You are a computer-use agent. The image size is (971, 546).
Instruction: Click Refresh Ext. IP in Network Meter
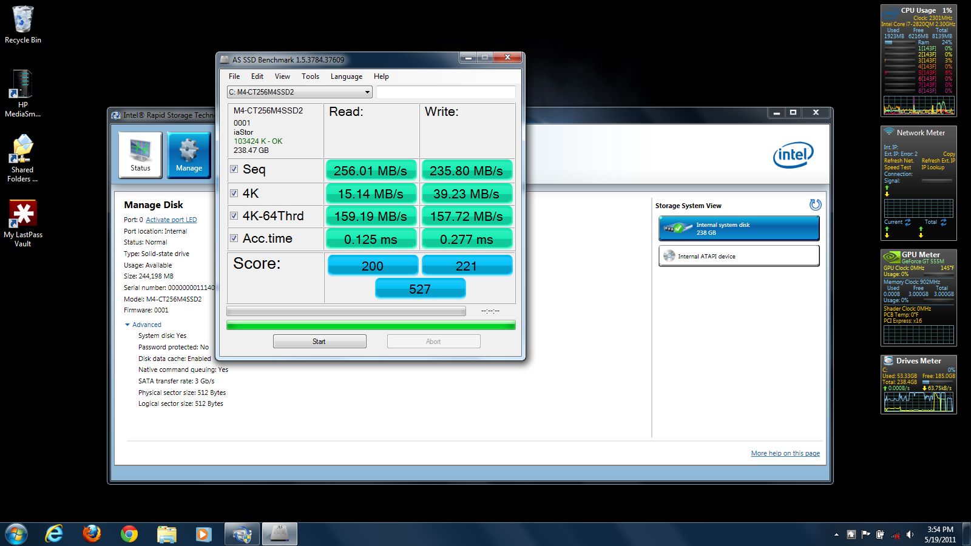(x=938, y=161)
